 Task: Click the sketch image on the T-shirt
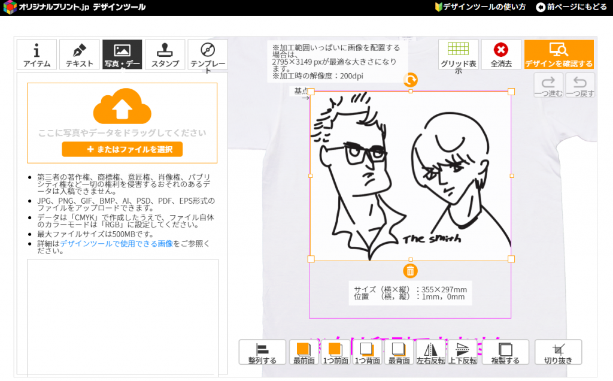click(x=411, y=176)
